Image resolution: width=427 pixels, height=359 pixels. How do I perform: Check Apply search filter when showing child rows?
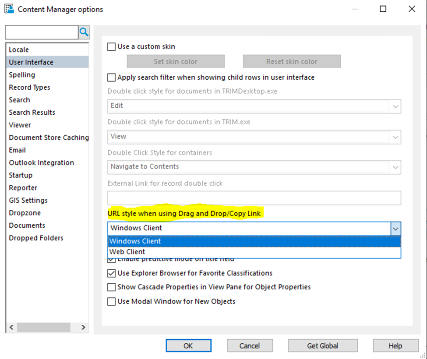click(x=111, y=77)
